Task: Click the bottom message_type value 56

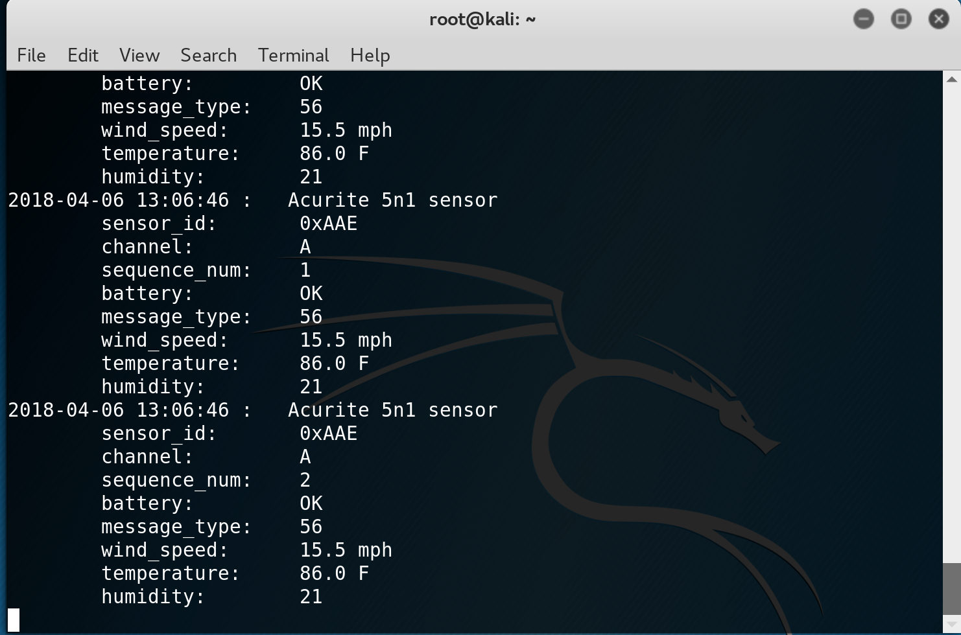Action: pyautogui.click(x=311, y=527)
